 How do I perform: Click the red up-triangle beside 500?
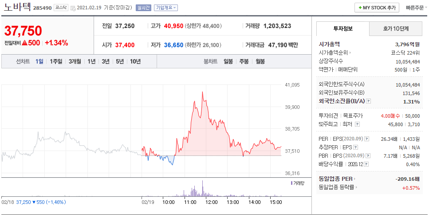24,43
